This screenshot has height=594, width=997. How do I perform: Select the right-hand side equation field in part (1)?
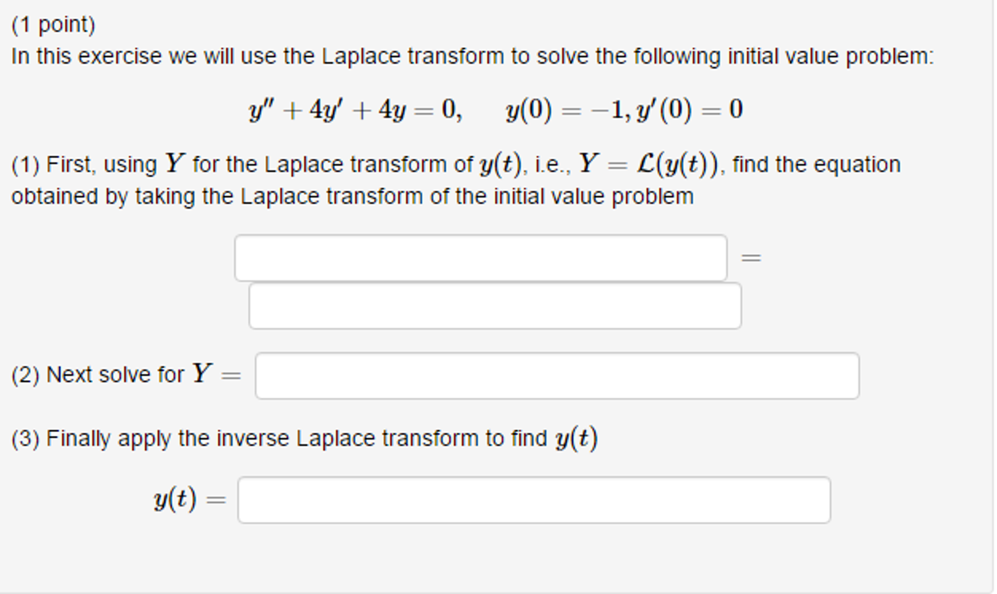click(495, 305)
